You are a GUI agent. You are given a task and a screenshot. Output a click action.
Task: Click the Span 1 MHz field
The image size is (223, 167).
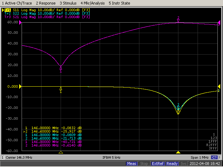(x=200, y=158)
